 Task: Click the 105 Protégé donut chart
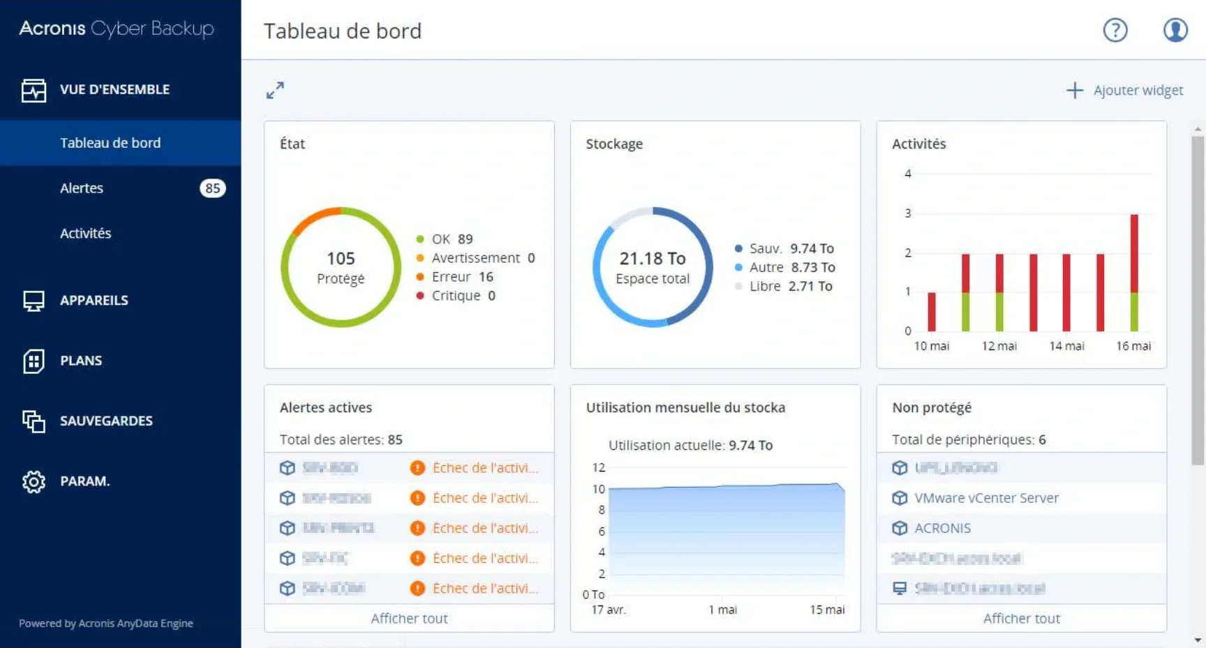point(341,267)
